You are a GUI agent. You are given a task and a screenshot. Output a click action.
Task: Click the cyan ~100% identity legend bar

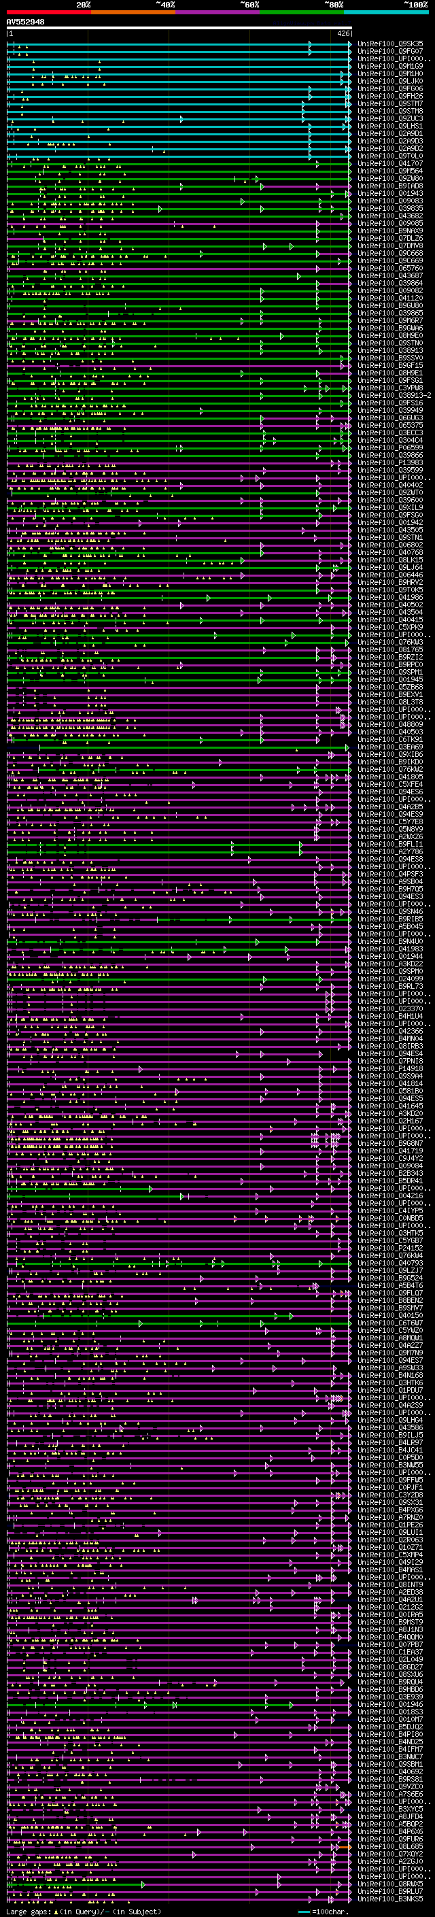point(386,12)
